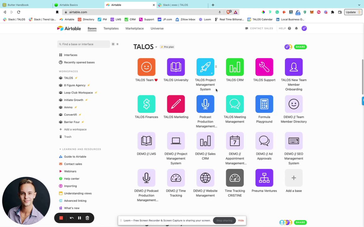Image resolution: width=364 pixels, height=227 pixels.
Task: Open the TALOS CRM base
Action: (x=235, y=67)
